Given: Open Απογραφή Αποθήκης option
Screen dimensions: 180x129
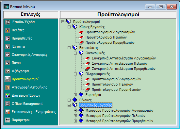Looking at the screenshot, I should click(29, 87).
